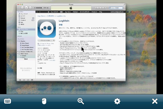Toggle repeat in iTunes bottom bar
The image size is (163, 109).
(28, 80)
